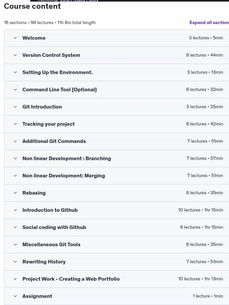Screen dimensions: 229x305
Task: Expand the Welcome section chevron
Action: tap(15, 38)
